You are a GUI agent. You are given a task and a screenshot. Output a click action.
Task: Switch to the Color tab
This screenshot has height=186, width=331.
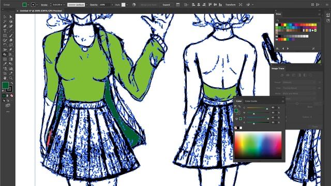(x=239, y=101)
